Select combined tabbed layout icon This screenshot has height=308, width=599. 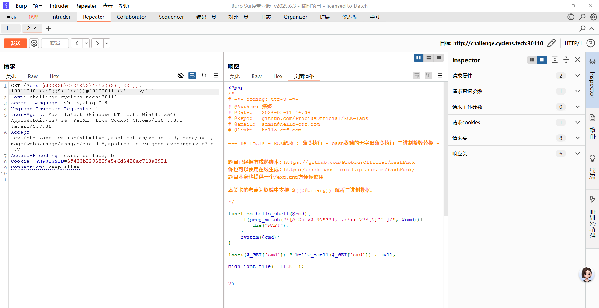(439, 58)
